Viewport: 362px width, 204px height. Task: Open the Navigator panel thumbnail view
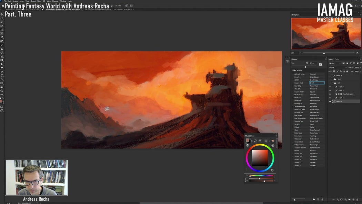click(326, 33)
